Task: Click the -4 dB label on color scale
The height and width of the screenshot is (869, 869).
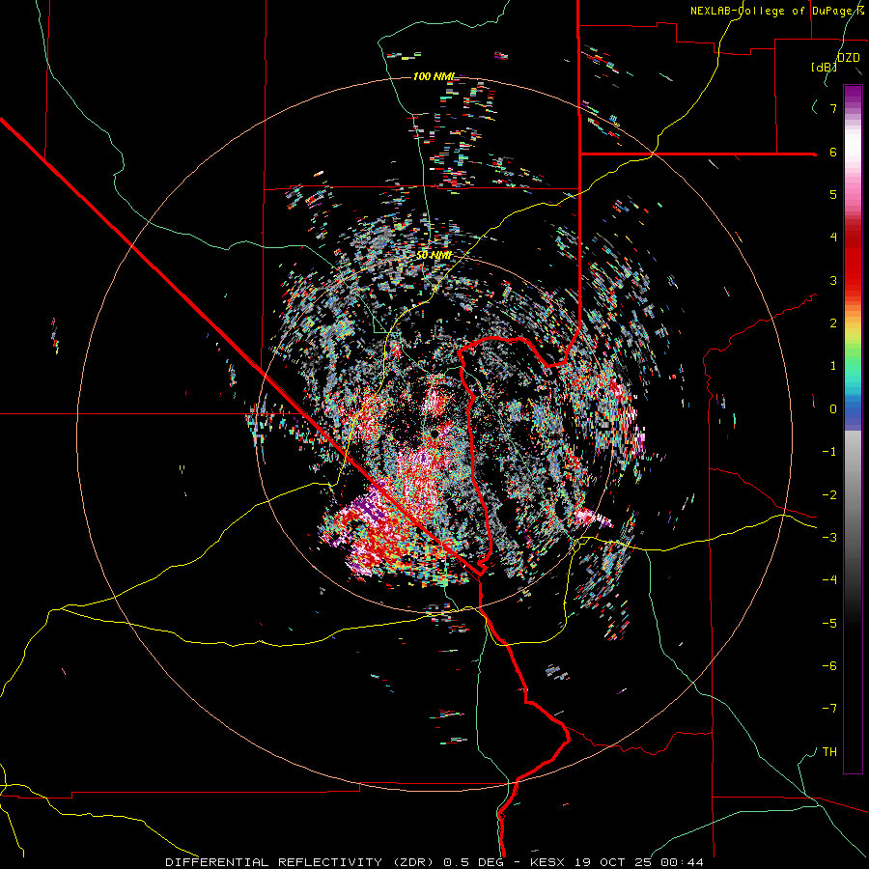Action: (829, 580)
